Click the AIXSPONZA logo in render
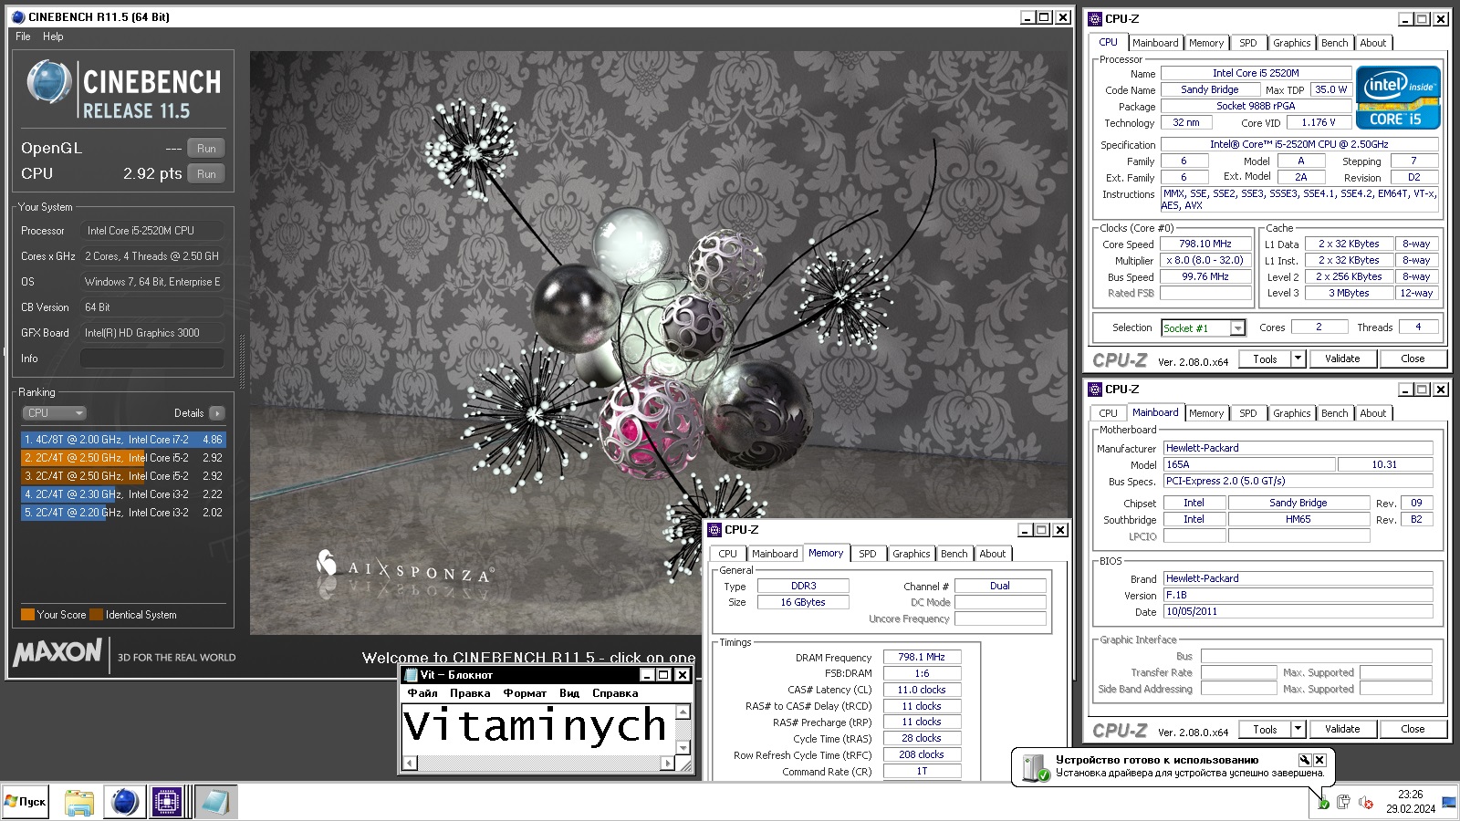The width and height of the screenshot is (1460, 821). coord(404,568)
